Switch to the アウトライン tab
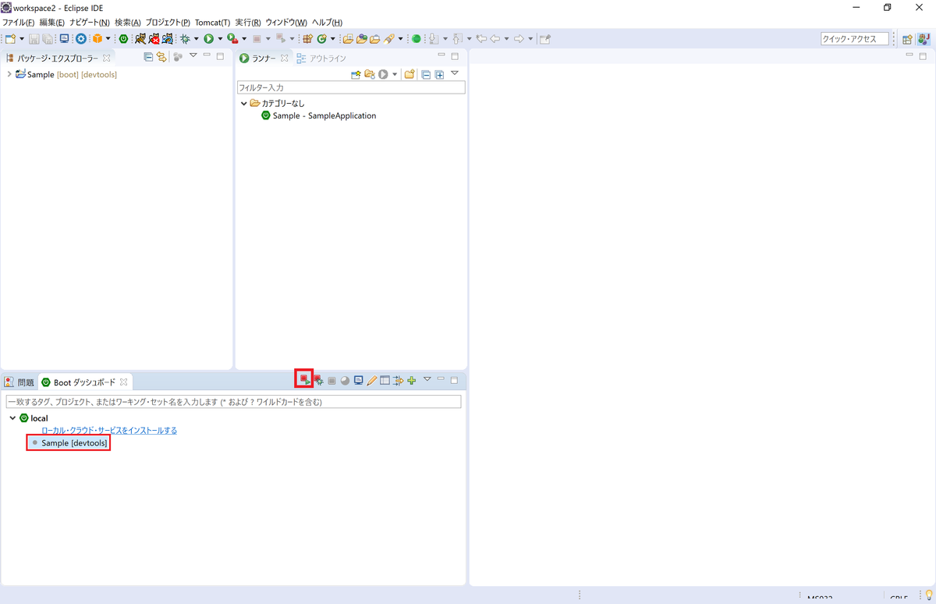 (321, 59)
